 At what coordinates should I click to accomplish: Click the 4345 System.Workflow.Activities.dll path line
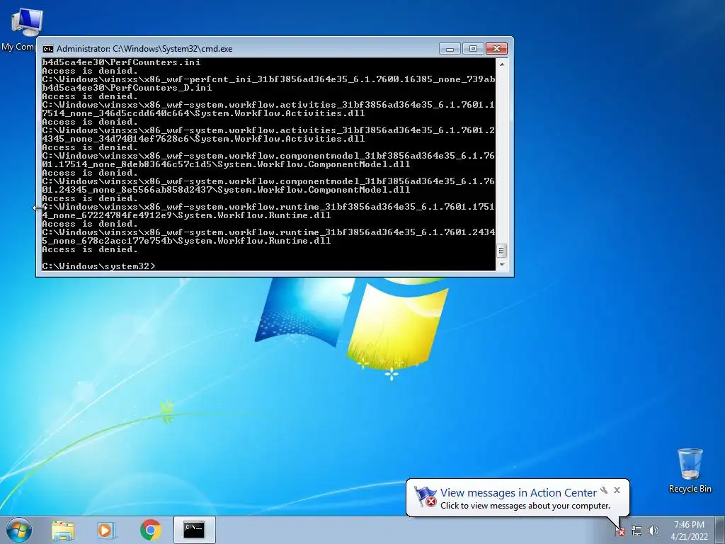[x=203, y=139]
